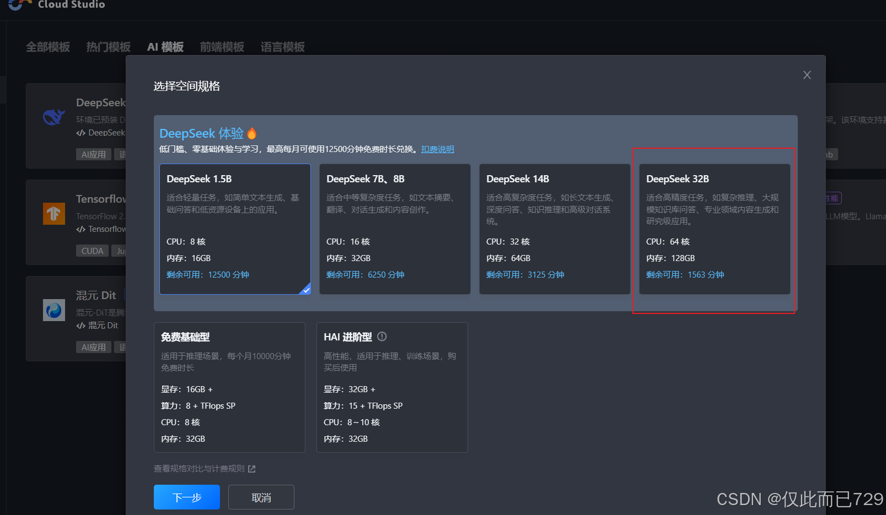Click the checkmark corner on DeepSeek 1.5B
This screenshot has height=515, width=886.
point(305,289)
